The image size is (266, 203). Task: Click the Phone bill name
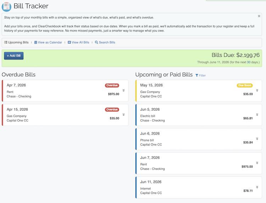click(147, 140)
